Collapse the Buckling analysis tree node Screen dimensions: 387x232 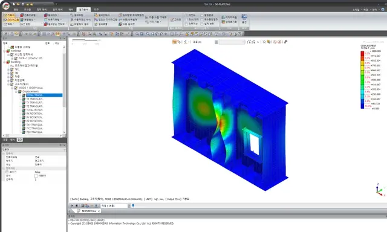point(4,62)
